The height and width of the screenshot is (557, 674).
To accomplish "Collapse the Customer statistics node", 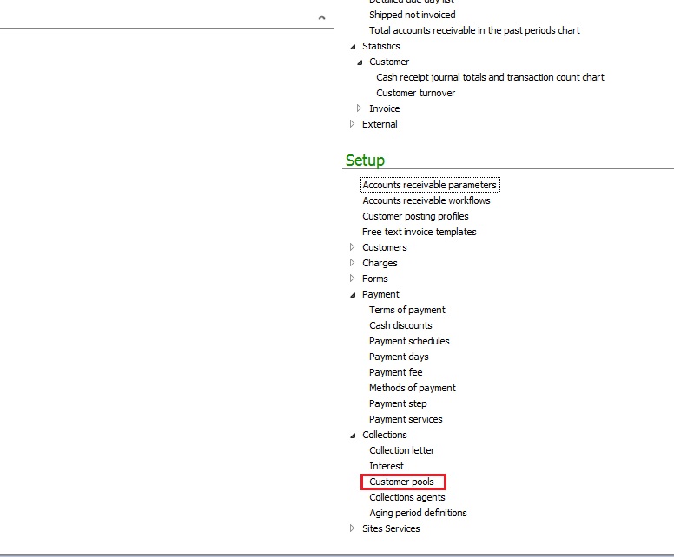I will [360, 62].
